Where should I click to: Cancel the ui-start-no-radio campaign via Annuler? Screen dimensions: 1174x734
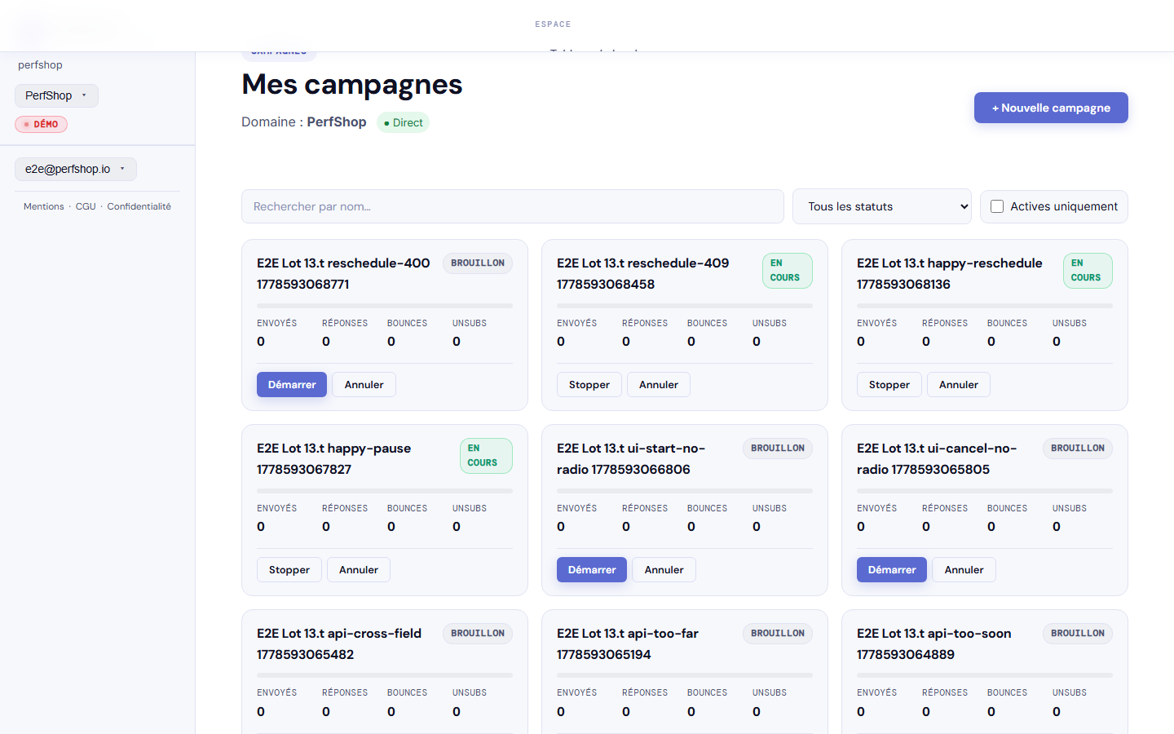(664, 570)
